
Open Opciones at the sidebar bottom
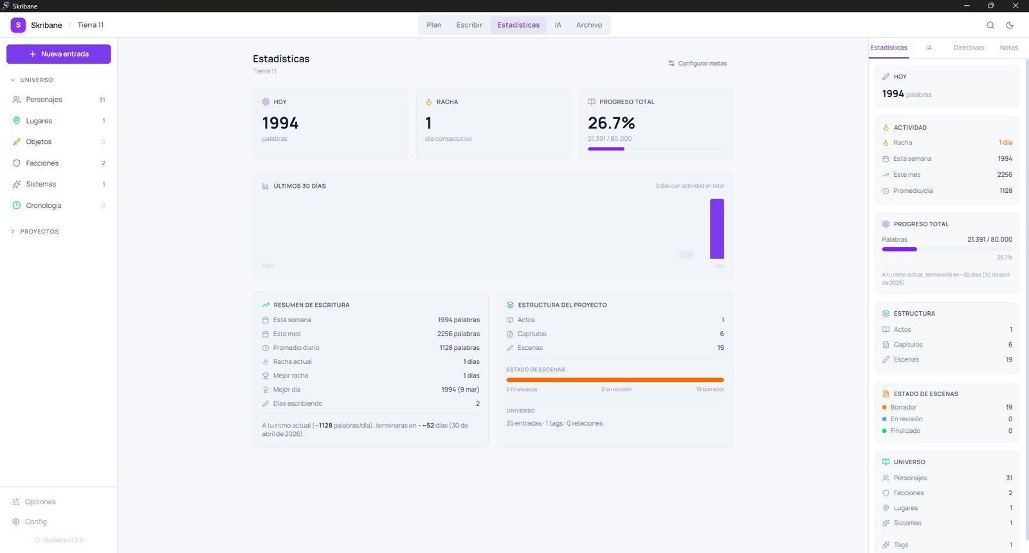(40, 502)
